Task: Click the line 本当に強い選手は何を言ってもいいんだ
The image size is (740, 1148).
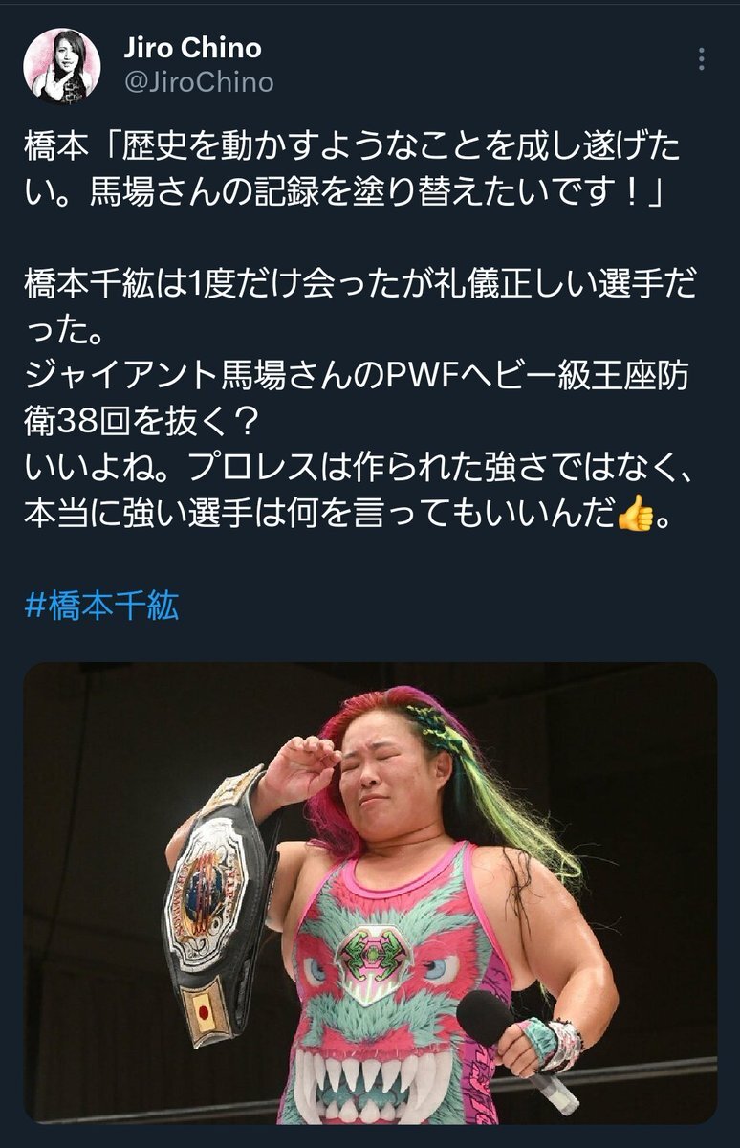Action: [318, 515]
